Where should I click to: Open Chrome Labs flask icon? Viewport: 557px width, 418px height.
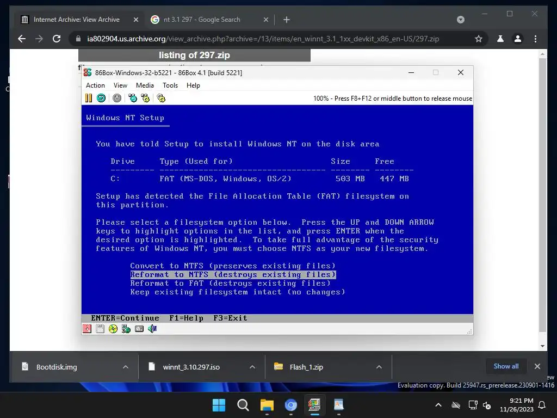pyautogui.click(x=500, y=39)
